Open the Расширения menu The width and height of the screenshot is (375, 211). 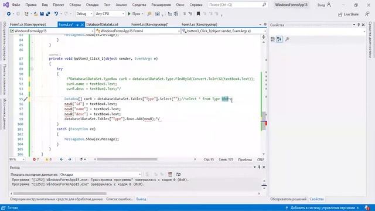click(x=161, y=5)
